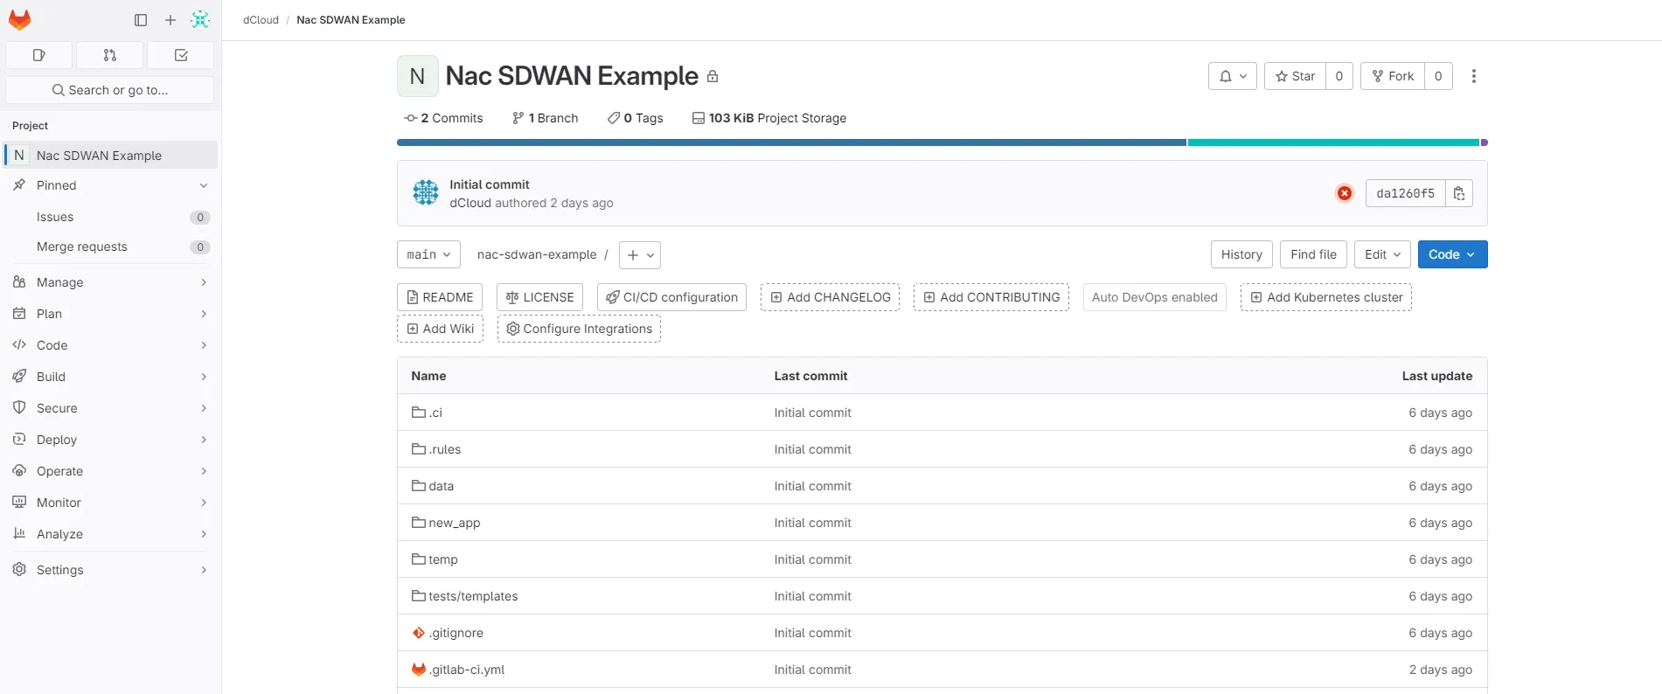Open the project more-actions kebab menu

(x=1474, y=76)
